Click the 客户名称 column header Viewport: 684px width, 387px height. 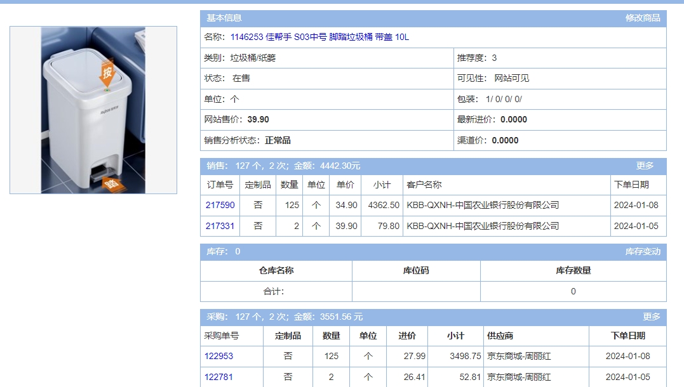[506, 185]
